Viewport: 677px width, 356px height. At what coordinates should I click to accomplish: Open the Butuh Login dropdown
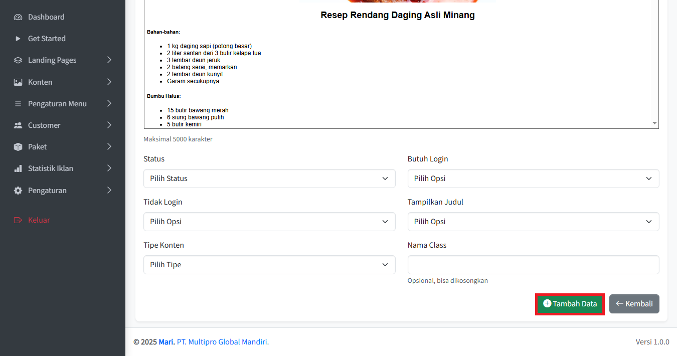point(533,179)
